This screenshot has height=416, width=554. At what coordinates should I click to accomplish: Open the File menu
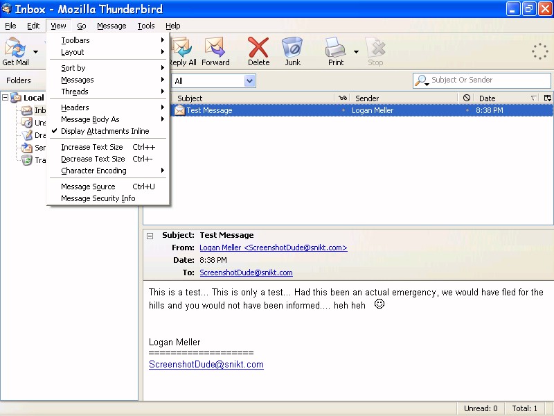[x=10, y=26]
